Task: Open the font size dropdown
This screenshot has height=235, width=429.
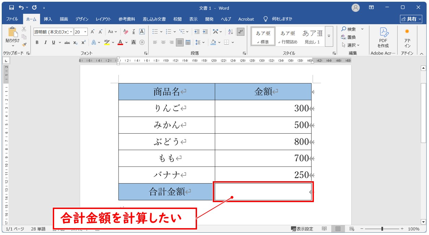Action: 85,32
